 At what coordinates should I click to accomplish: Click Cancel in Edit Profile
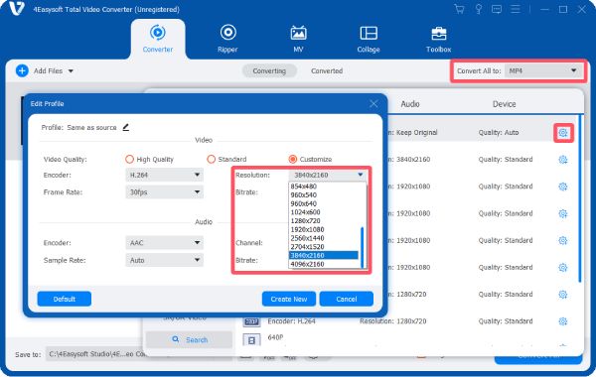347,299
